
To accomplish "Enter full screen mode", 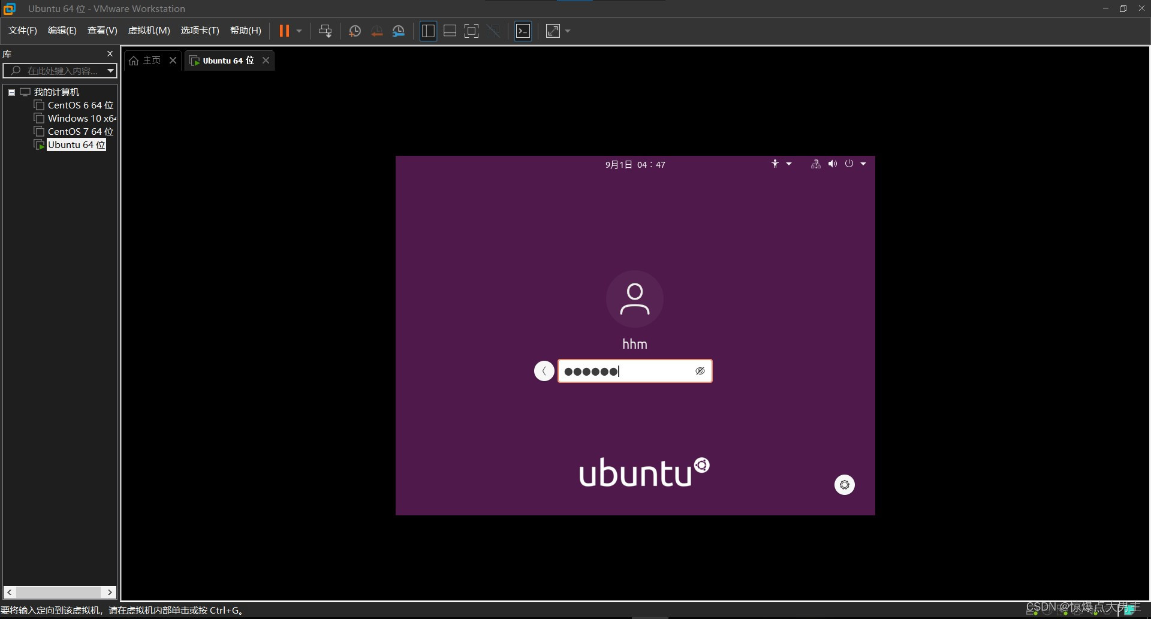I will coord(472,31).
